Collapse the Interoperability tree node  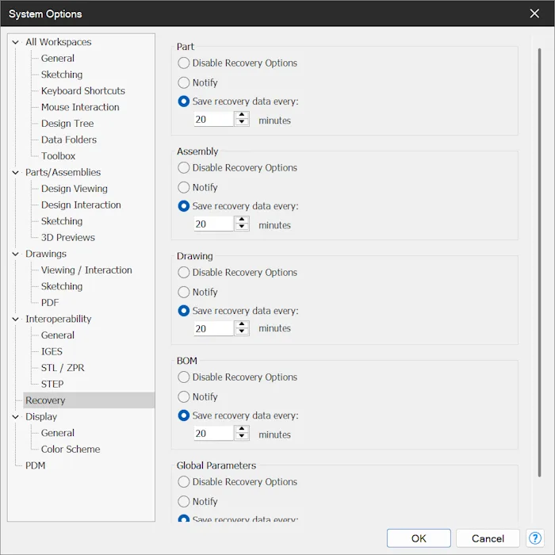[x=16, y=319]
